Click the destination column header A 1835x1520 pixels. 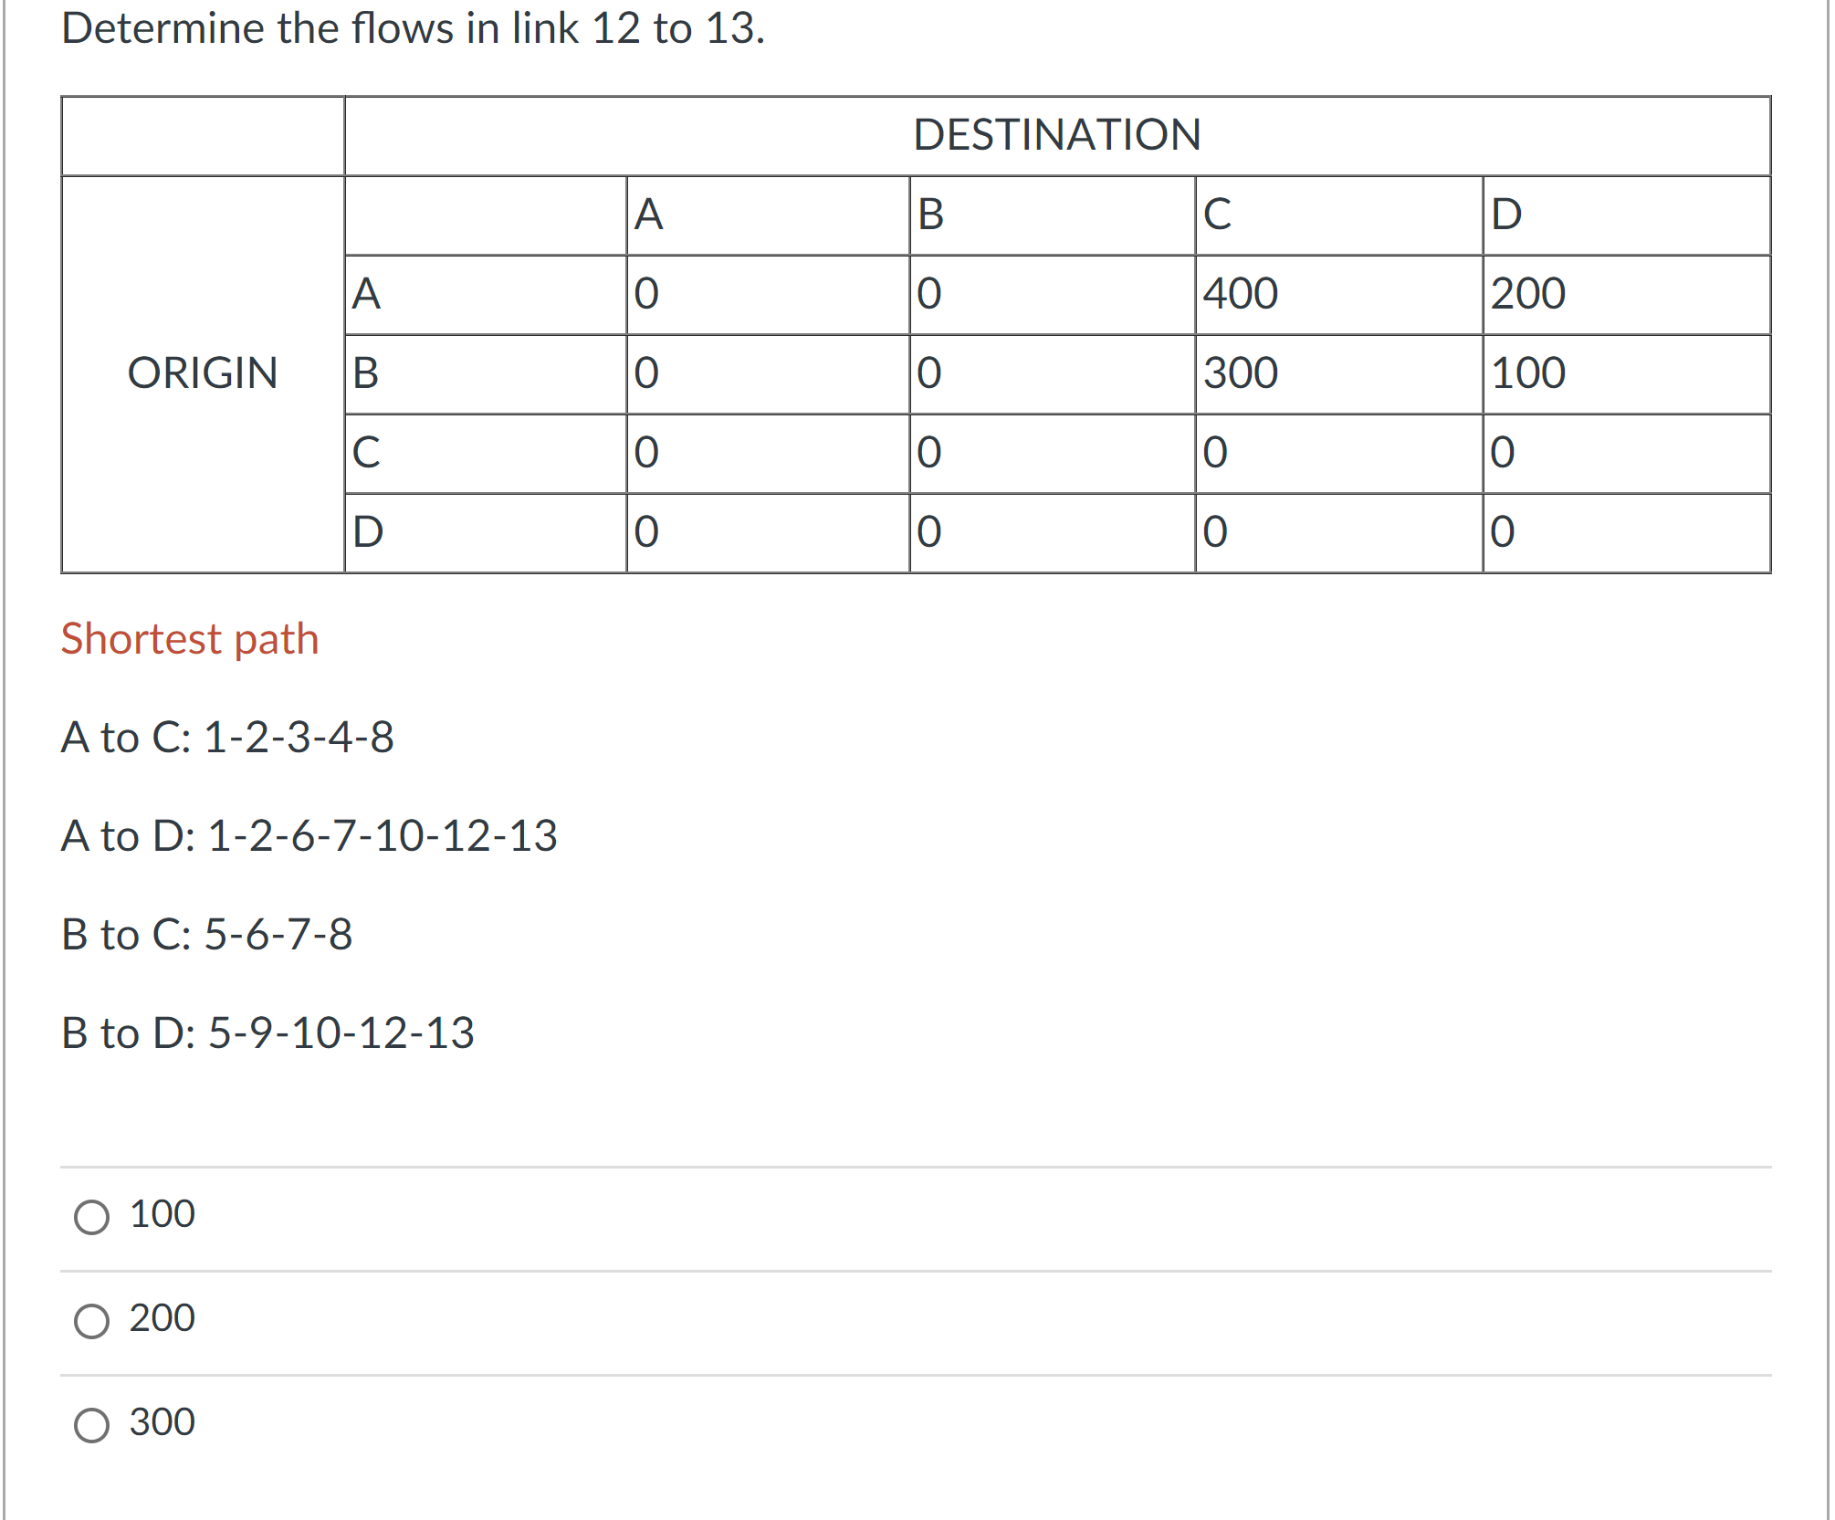click(x=647, y=214)
